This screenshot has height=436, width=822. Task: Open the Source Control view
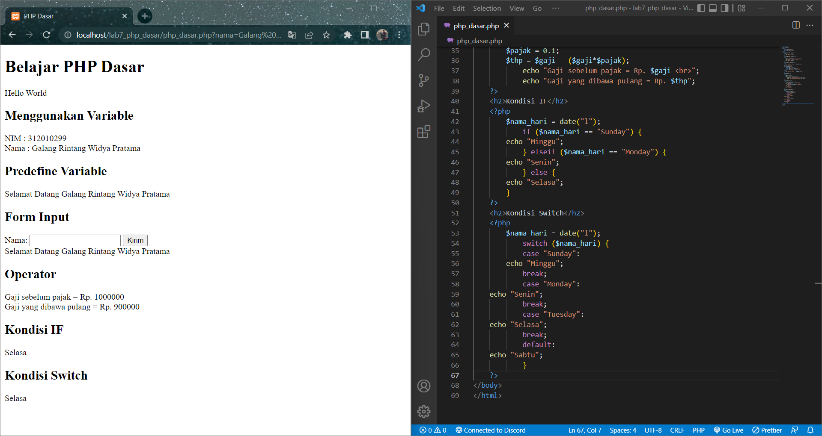pos(424,80)
